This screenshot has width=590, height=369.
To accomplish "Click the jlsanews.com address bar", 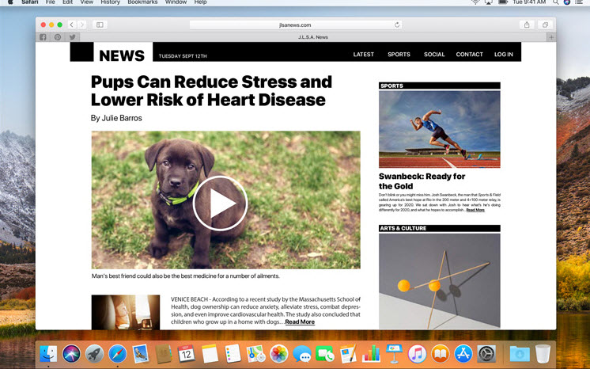I will (295, 25).
